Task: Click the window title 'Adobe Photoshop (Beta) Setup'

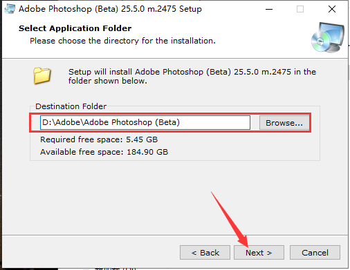Action: 110,9
